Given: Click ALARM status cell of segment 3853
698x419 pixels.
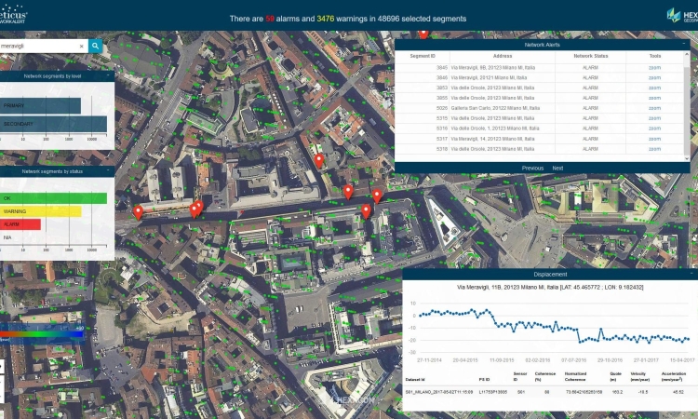Looking at the screenshot, I should 590,88.
